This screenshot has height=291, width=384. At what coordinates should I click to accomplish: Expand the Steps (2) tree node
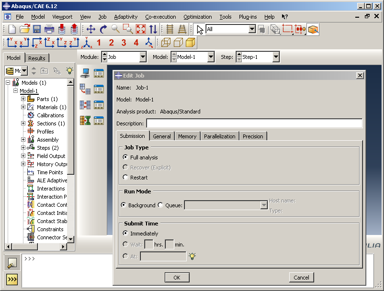tap(23, 147)
